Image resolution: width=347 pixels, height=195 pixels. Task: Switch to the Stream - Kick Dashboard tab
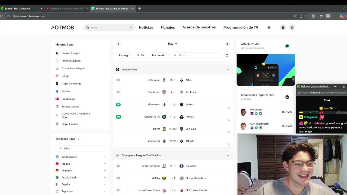21,8
